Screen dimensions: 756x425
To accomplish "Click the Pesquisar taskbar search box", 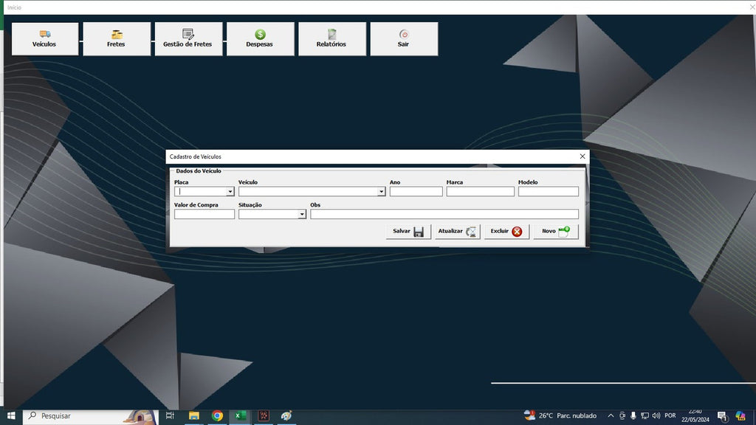I will pyautogui.click(x=91, y=416).
